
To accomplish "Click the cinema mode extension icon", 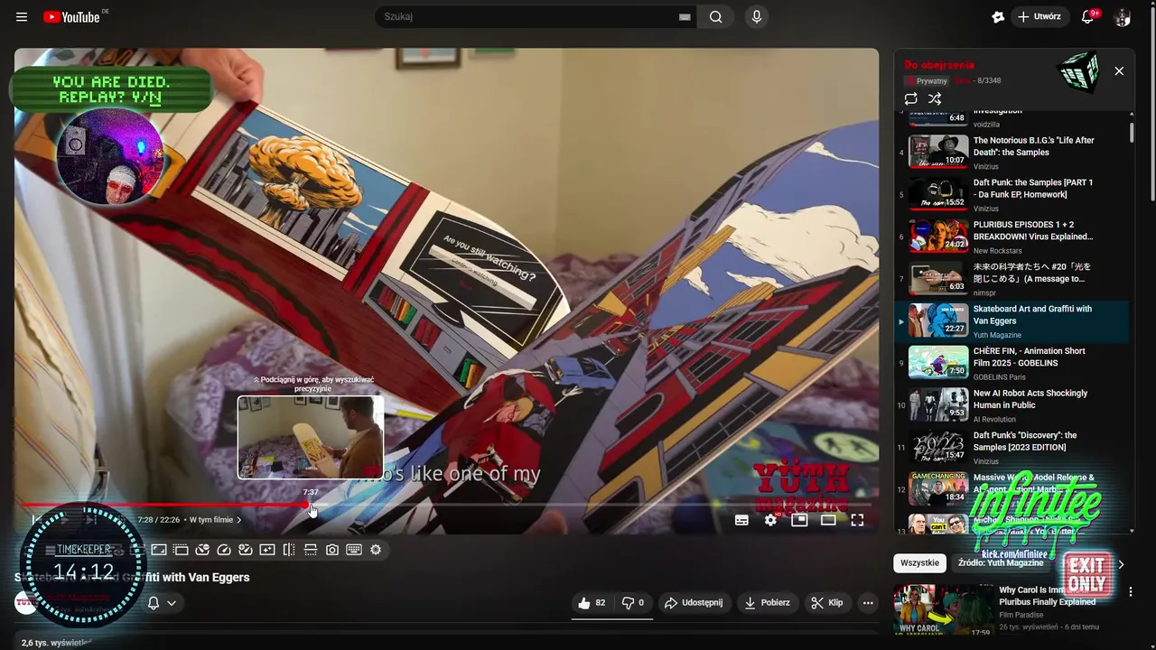I will click(181, 550).
